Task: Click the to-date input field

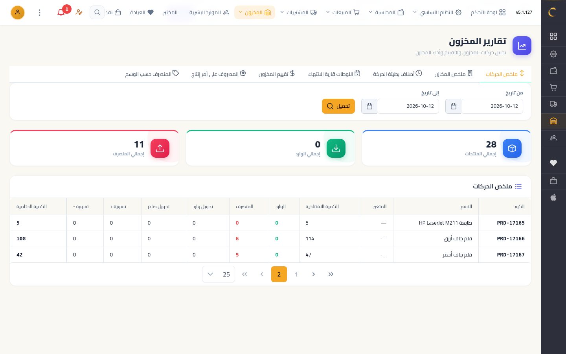Action: pos(408,106)
